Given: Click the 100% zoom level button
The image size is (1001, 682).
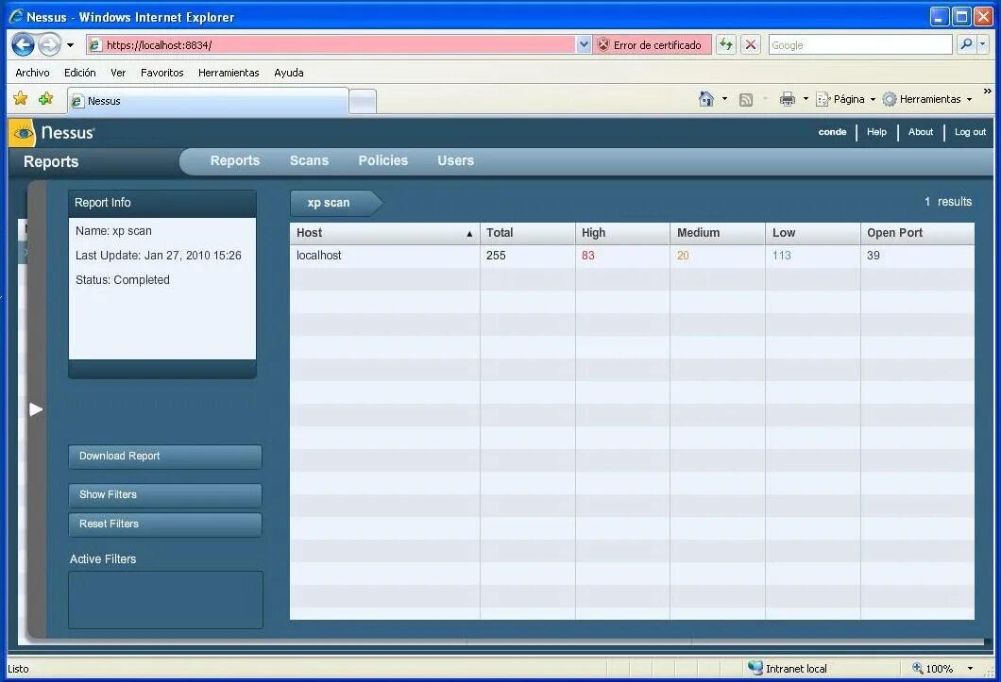Looking at the screenshot, I should click(x=933, y=668).
